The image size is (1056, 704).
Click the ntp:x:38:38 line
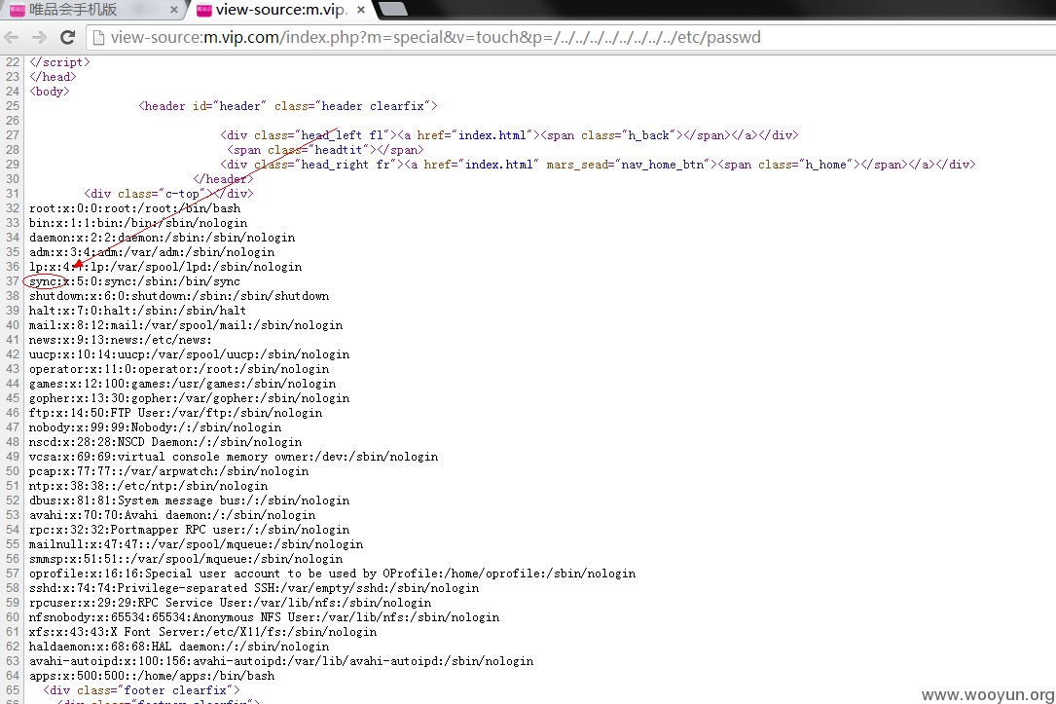coord(148,486)
